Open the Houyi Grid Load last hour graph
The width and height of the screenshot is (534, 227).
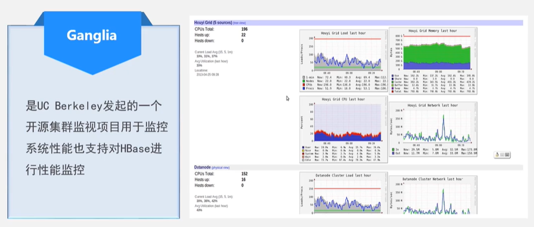click(343, 62)
